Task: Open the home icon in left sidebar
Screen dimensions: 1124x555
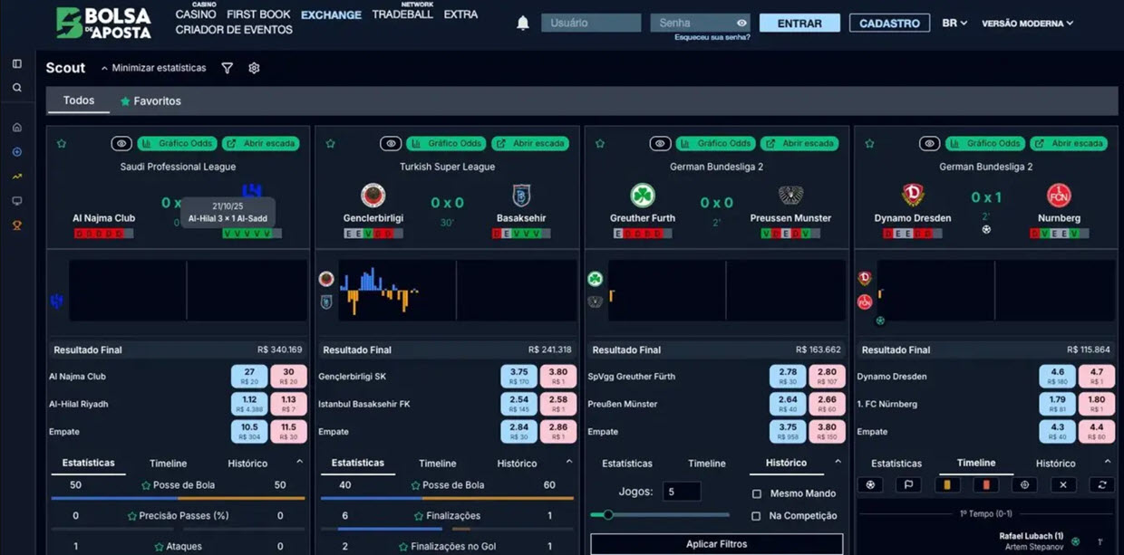Action: (17, 128)
